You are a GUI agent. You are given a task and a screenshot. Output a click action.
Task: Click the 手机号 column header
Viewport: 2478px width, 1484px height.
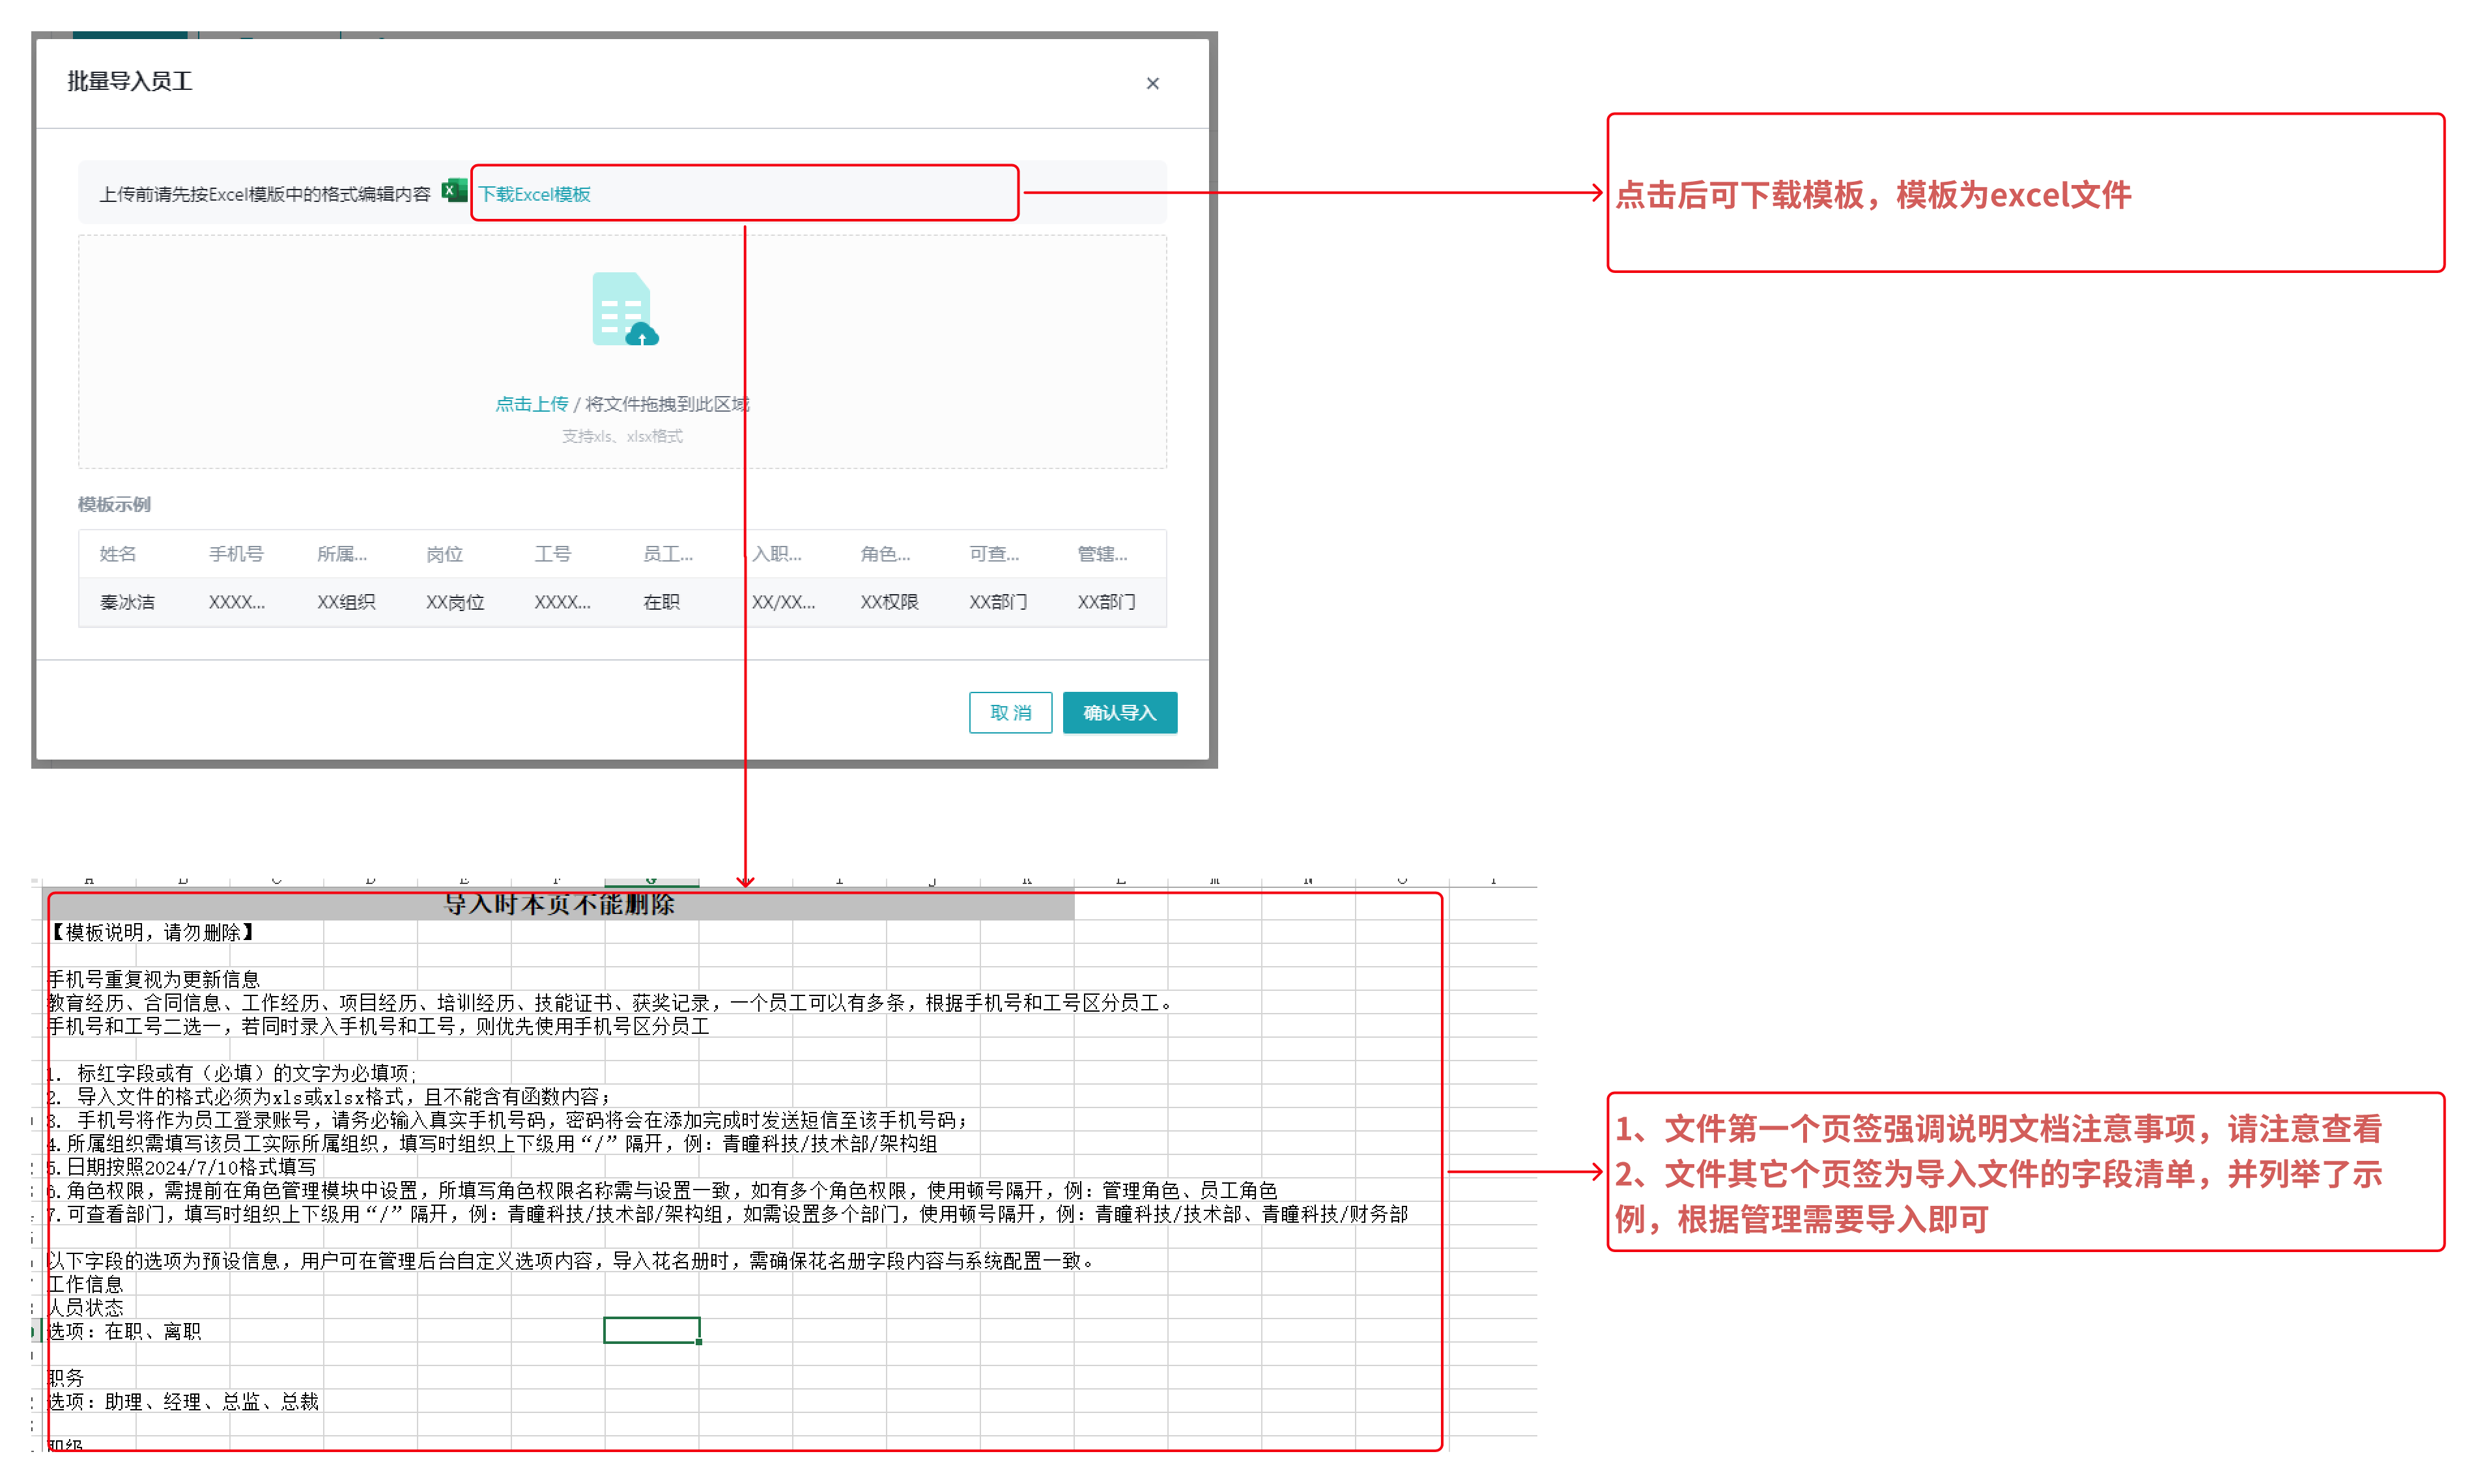click(x=236, y=554)
